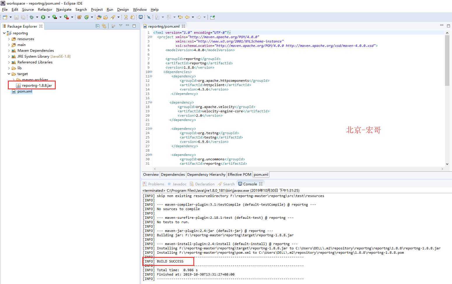Open the Help menu
Viewport: 452px width, 284px height.
pos(155,9)
